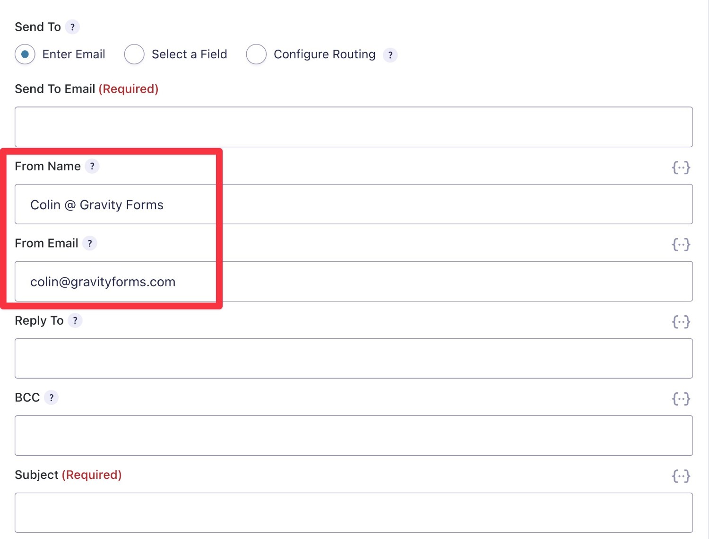
Task: Open the From Email help icon
Action: 90,243
